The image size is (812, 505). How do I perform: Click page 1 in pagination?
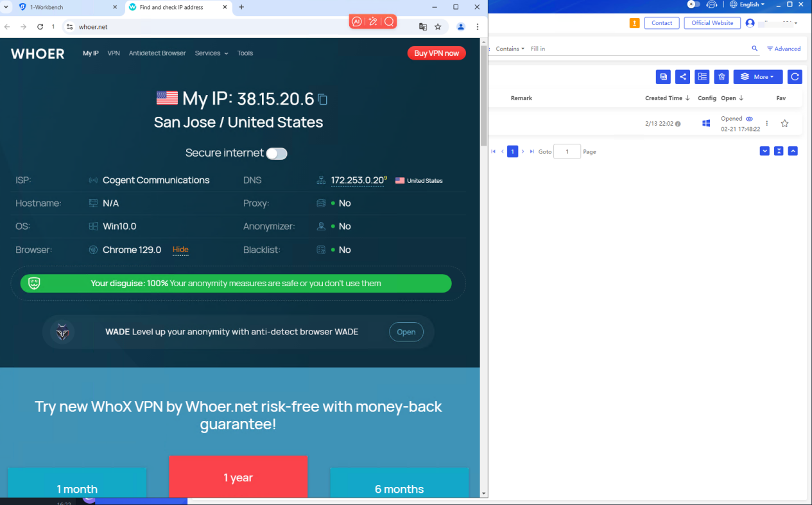pyautogui.click(x=512, y=151)
